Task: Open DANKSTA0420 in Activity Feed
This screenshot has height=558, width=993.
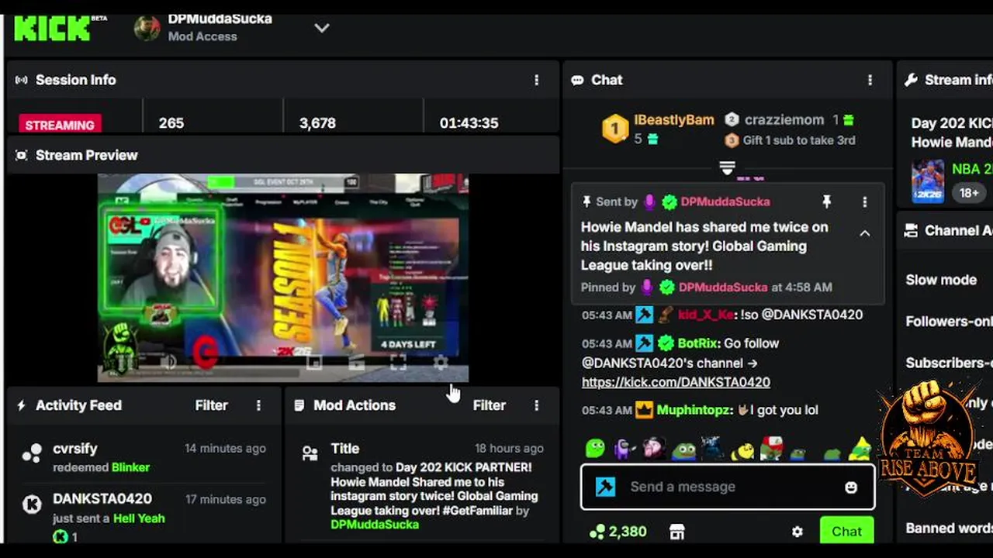Action: tap(102, 499)
